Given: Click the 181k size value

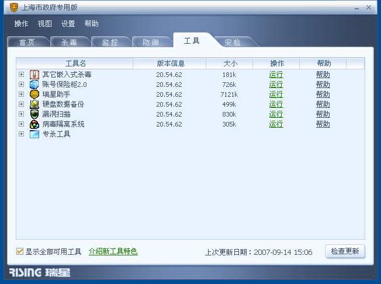Looking at the screenshot, I should click(x=229, y=75).
